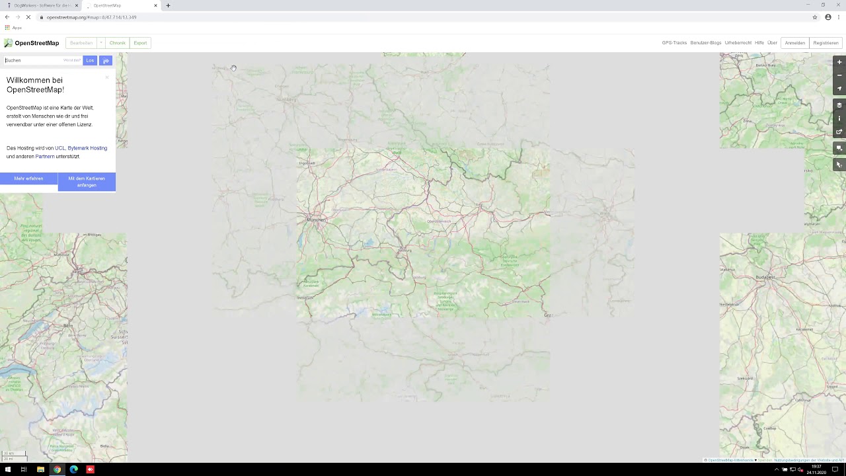Zoom out with the map minus button
This screenshot has height=476, width=846.
[839, 75]
